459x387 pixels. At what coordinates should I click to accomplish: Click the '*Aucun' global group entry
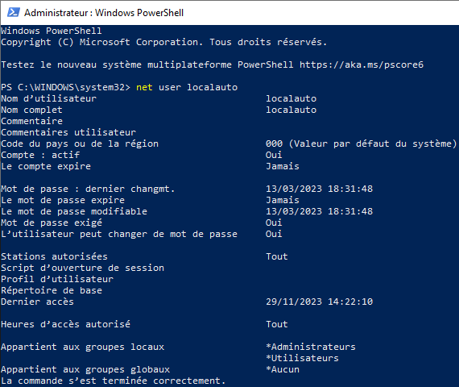pyautogui.click(x=283, y=369)
